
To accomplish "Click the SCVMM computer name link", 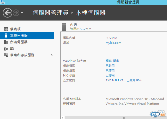I will point(111,38).
